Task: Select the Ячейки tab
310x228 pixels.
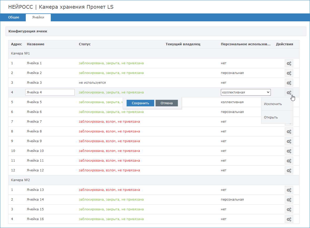Action: (x=38, y=17)
